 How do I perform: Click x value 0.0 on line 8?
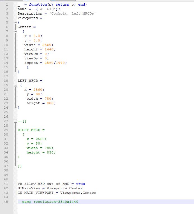tap(37, 36)
